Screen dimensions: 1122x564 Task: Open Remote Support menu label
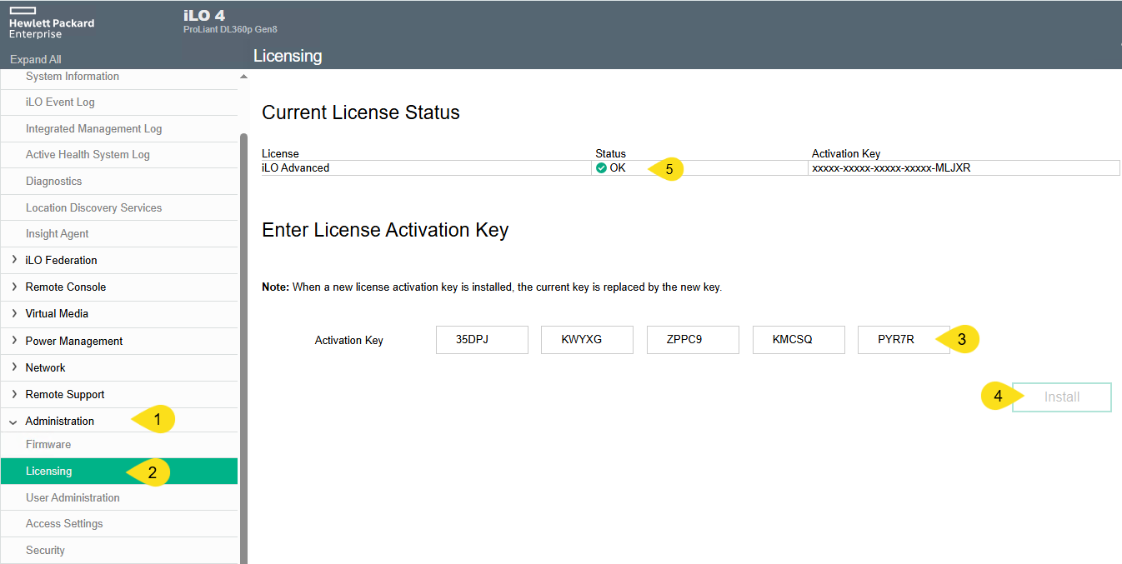(65, 395)
